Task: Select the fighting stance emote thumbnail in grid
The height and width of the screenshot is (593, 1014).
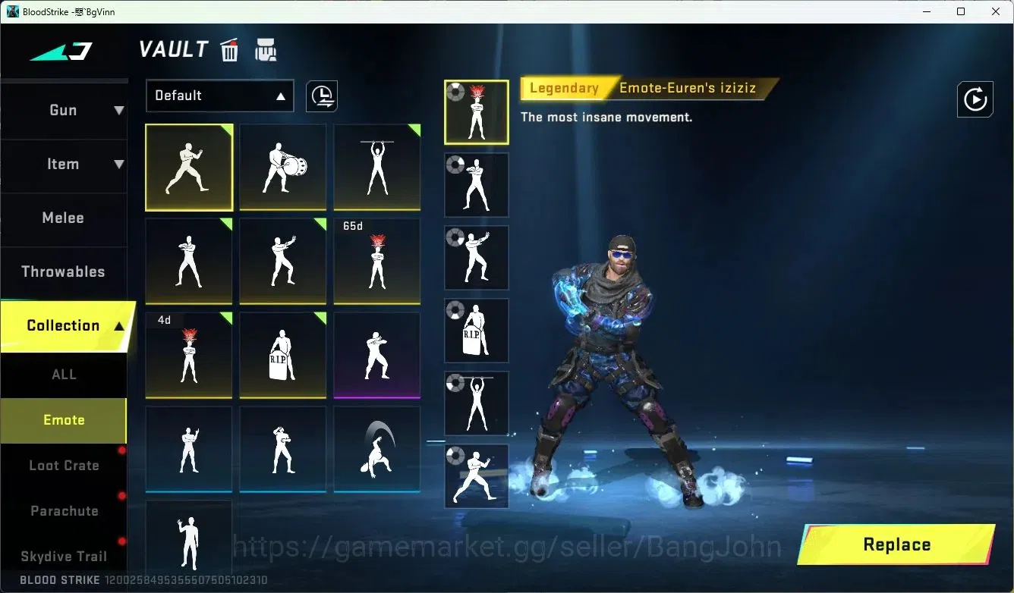Action: [189, 168]
